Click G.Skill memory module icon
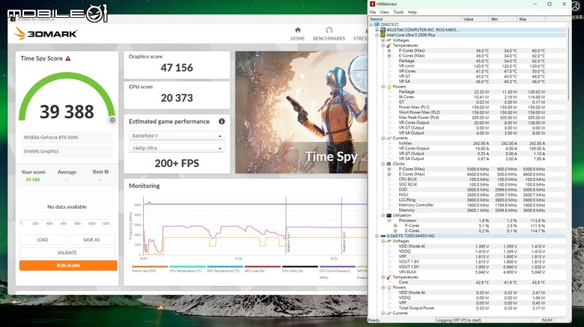Viewport: 584px width, 327px height. [383, 236]
